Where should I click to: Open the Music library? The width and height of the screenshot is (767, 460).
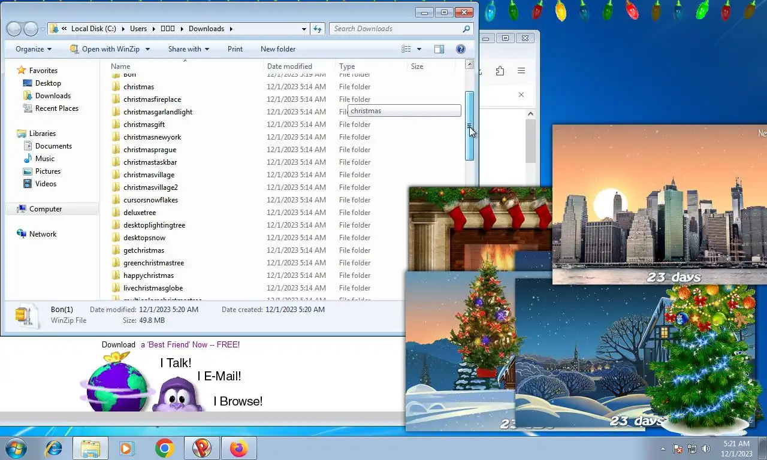45,159
